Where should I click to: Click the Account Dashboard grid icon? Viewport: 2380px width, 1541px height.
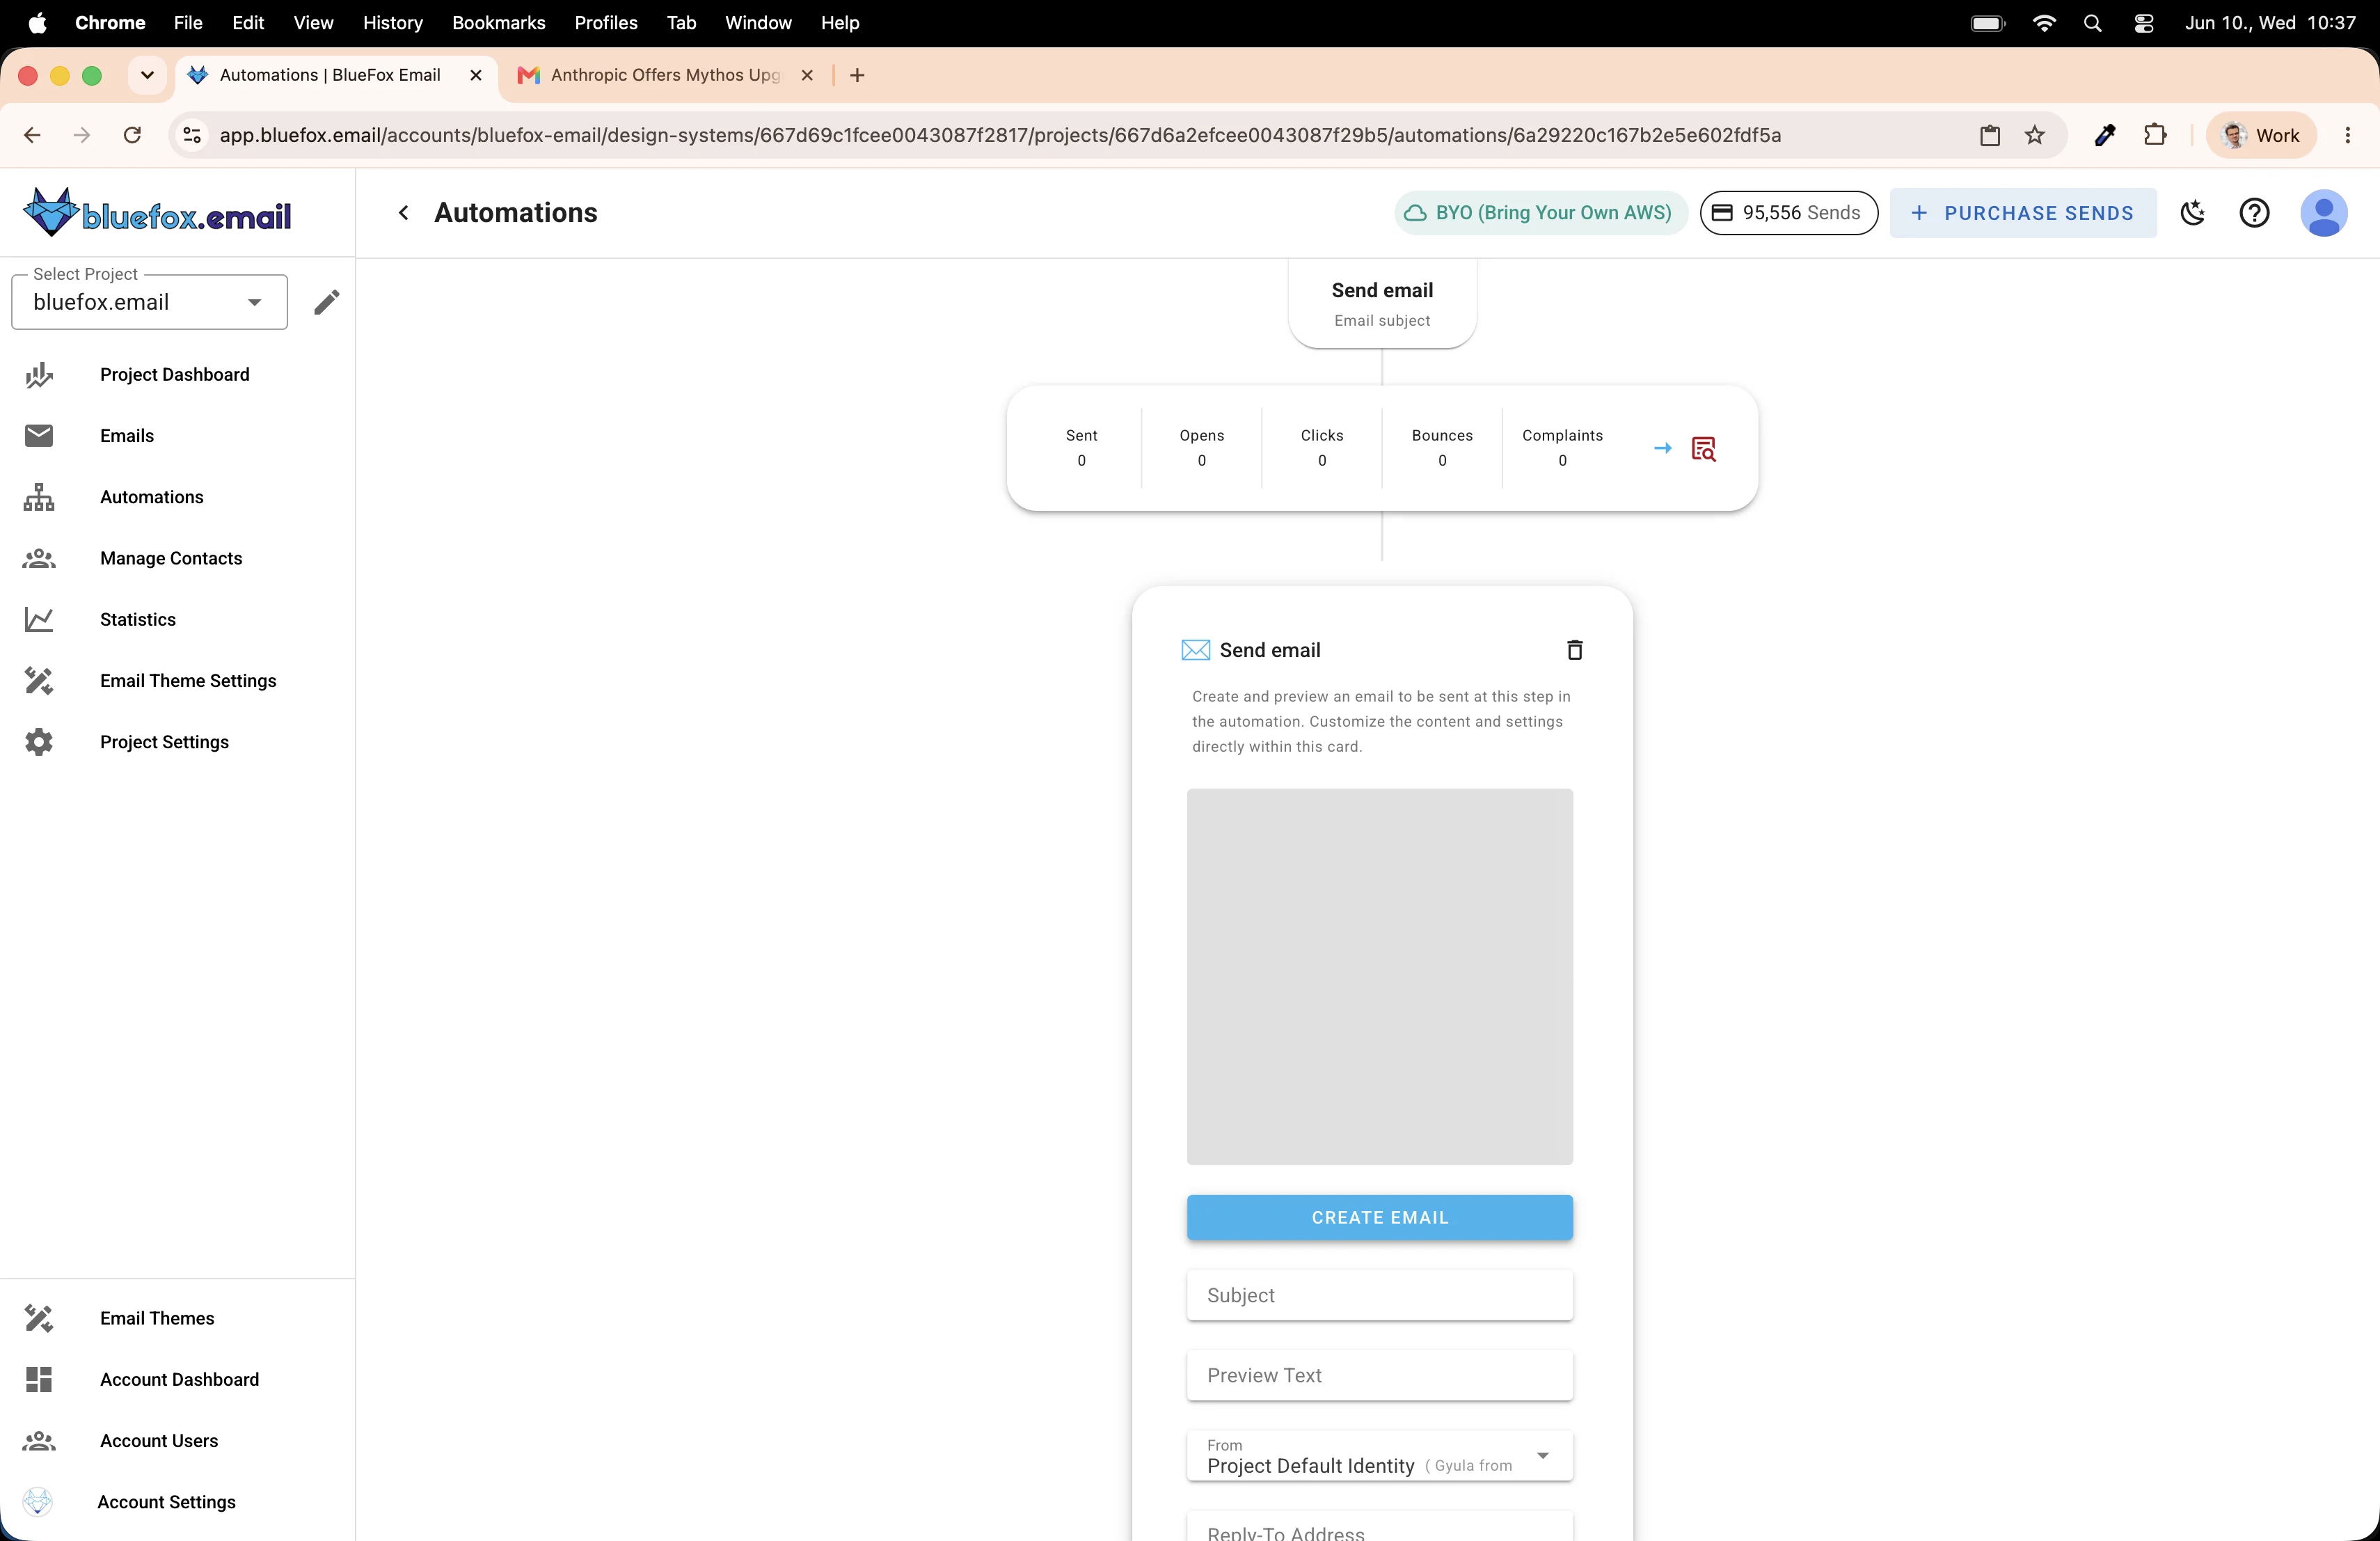(x=39, y=1379)
